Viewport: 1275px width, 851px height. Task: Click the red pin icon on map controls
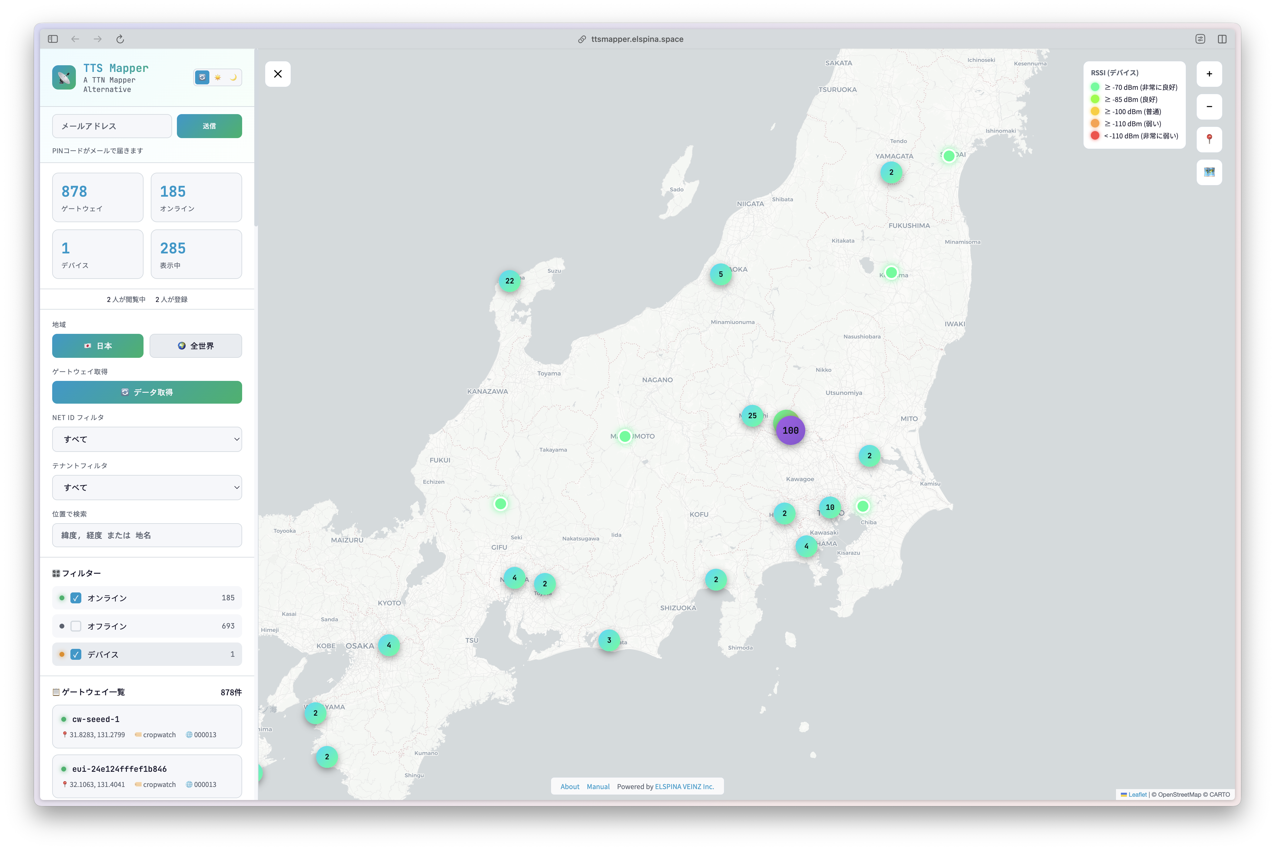pyautogui.click(x=1209, y=140)
